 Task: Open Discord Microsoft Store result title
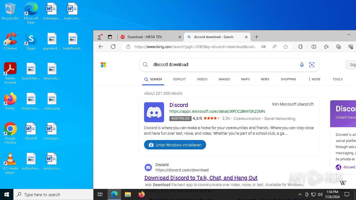179,105
